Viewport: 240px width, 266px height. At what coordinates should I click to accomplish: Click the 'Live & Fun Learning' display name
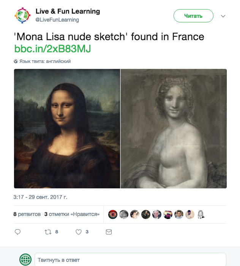(x=68, y=11)
